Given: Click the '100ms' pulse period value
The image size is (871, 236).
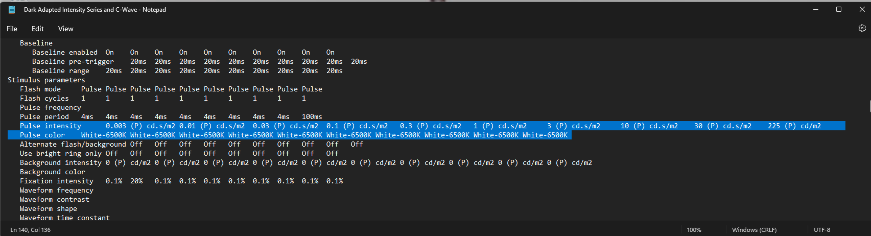Looking at the screenshot, I should (312, 117).
